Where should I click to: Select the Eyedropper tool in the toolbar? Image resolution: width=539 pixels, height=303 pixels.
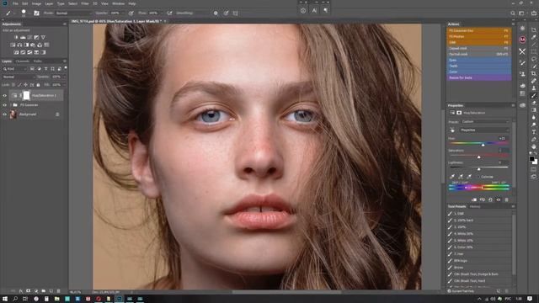533,37
